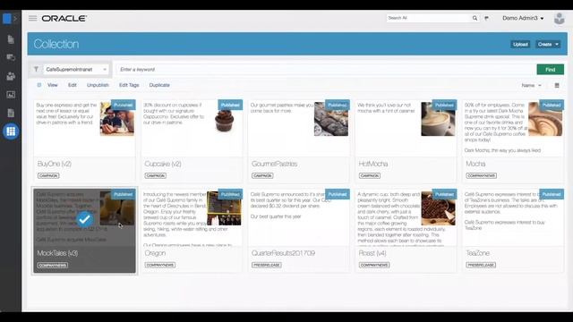Viewport: 573px width, 322px height.
Task: Expand the sidebar with the chevron arrow
Action: tap(15, 19)
